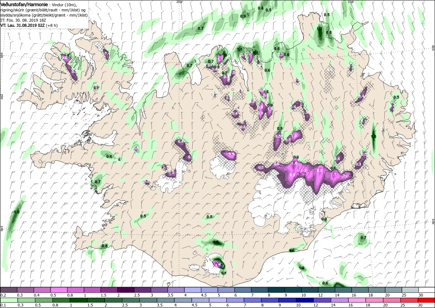Click the valid time 'VT: Lau. 31.08.2019 02Z'
435x308 pixels.
pyautogui.click(x=23, y=25)
